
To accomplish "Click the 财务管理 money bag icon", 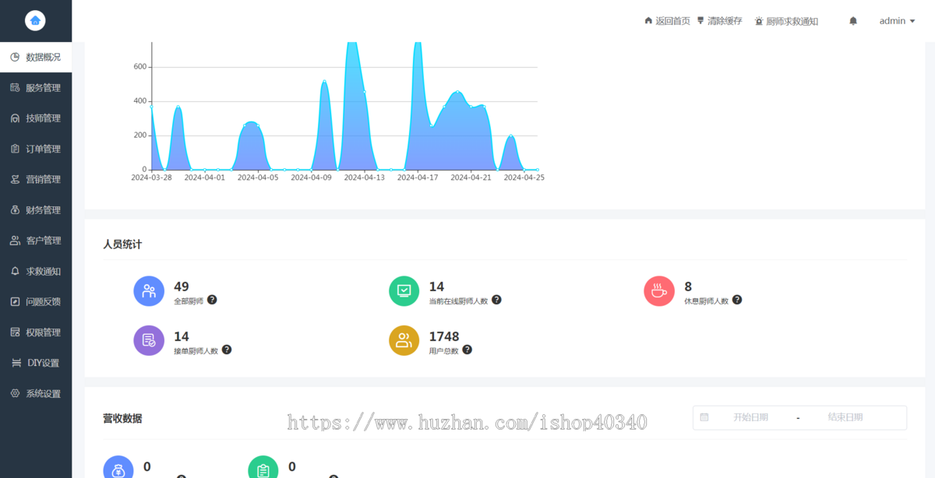I will (x=15, y=210).
